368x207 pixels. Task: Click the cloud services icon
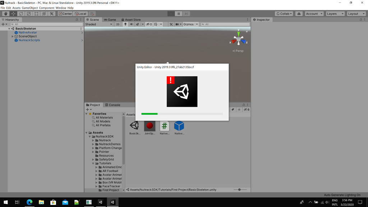pos(299,14)
